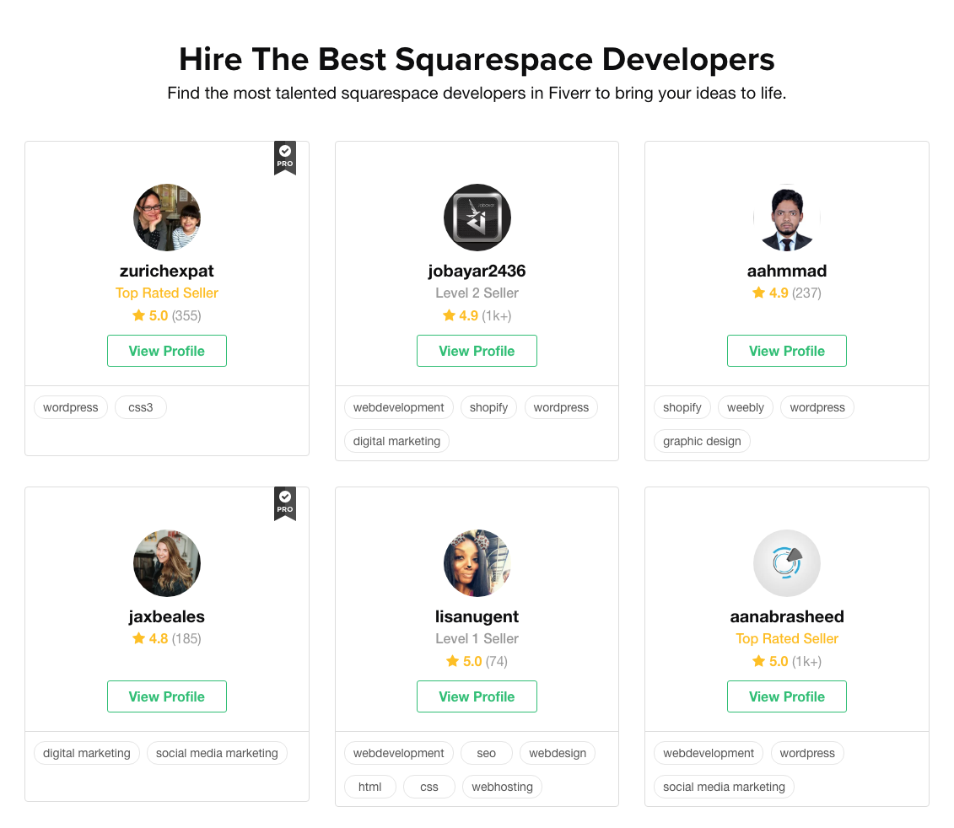Open zurichexpat's profile photo
This screenshot has height=828, width=954.
click(x=167, y=218)
